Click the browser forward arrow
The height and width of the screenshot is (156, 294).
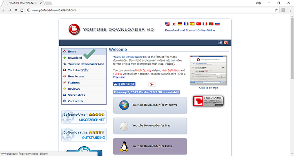pos(10,10)
